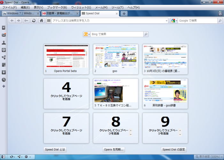Open the ヘルプ(H) menu
Image resolution: width=224 pixels, height=160 pixels.
click(134, 7)
